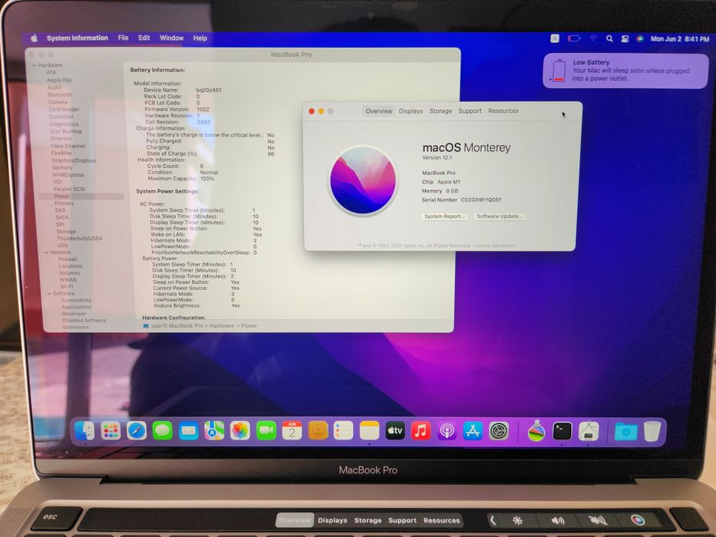Tap Displays on the Touch Bar
The height and width of the screenshot is (537, 716).
332,520
